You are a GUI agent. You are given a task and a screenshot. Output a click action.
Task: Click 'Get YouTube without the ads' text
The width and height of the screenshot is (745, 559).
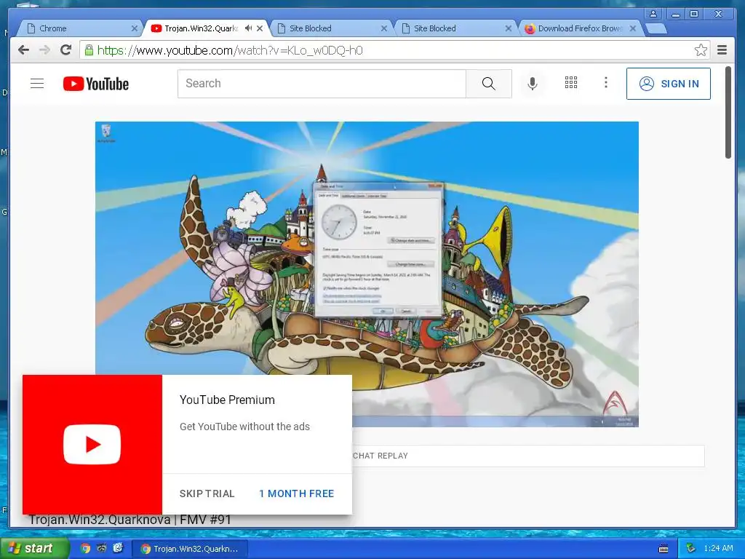[x=244, y=427]
